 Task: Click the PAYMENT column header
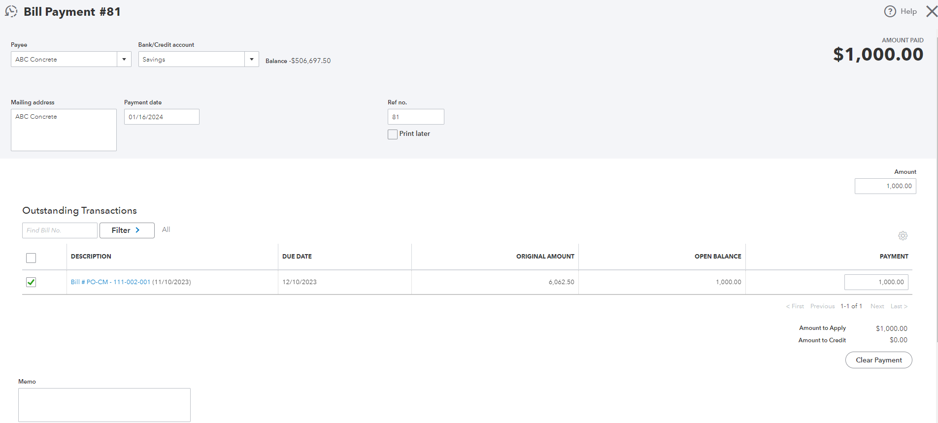pyautogui.click(x=894, y=257)
